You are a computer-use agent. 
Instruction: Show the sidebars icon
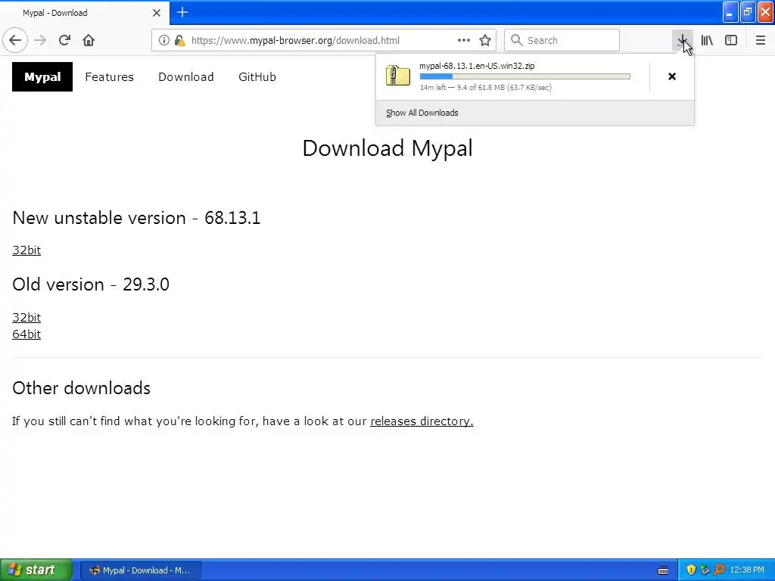pos(731,40)
